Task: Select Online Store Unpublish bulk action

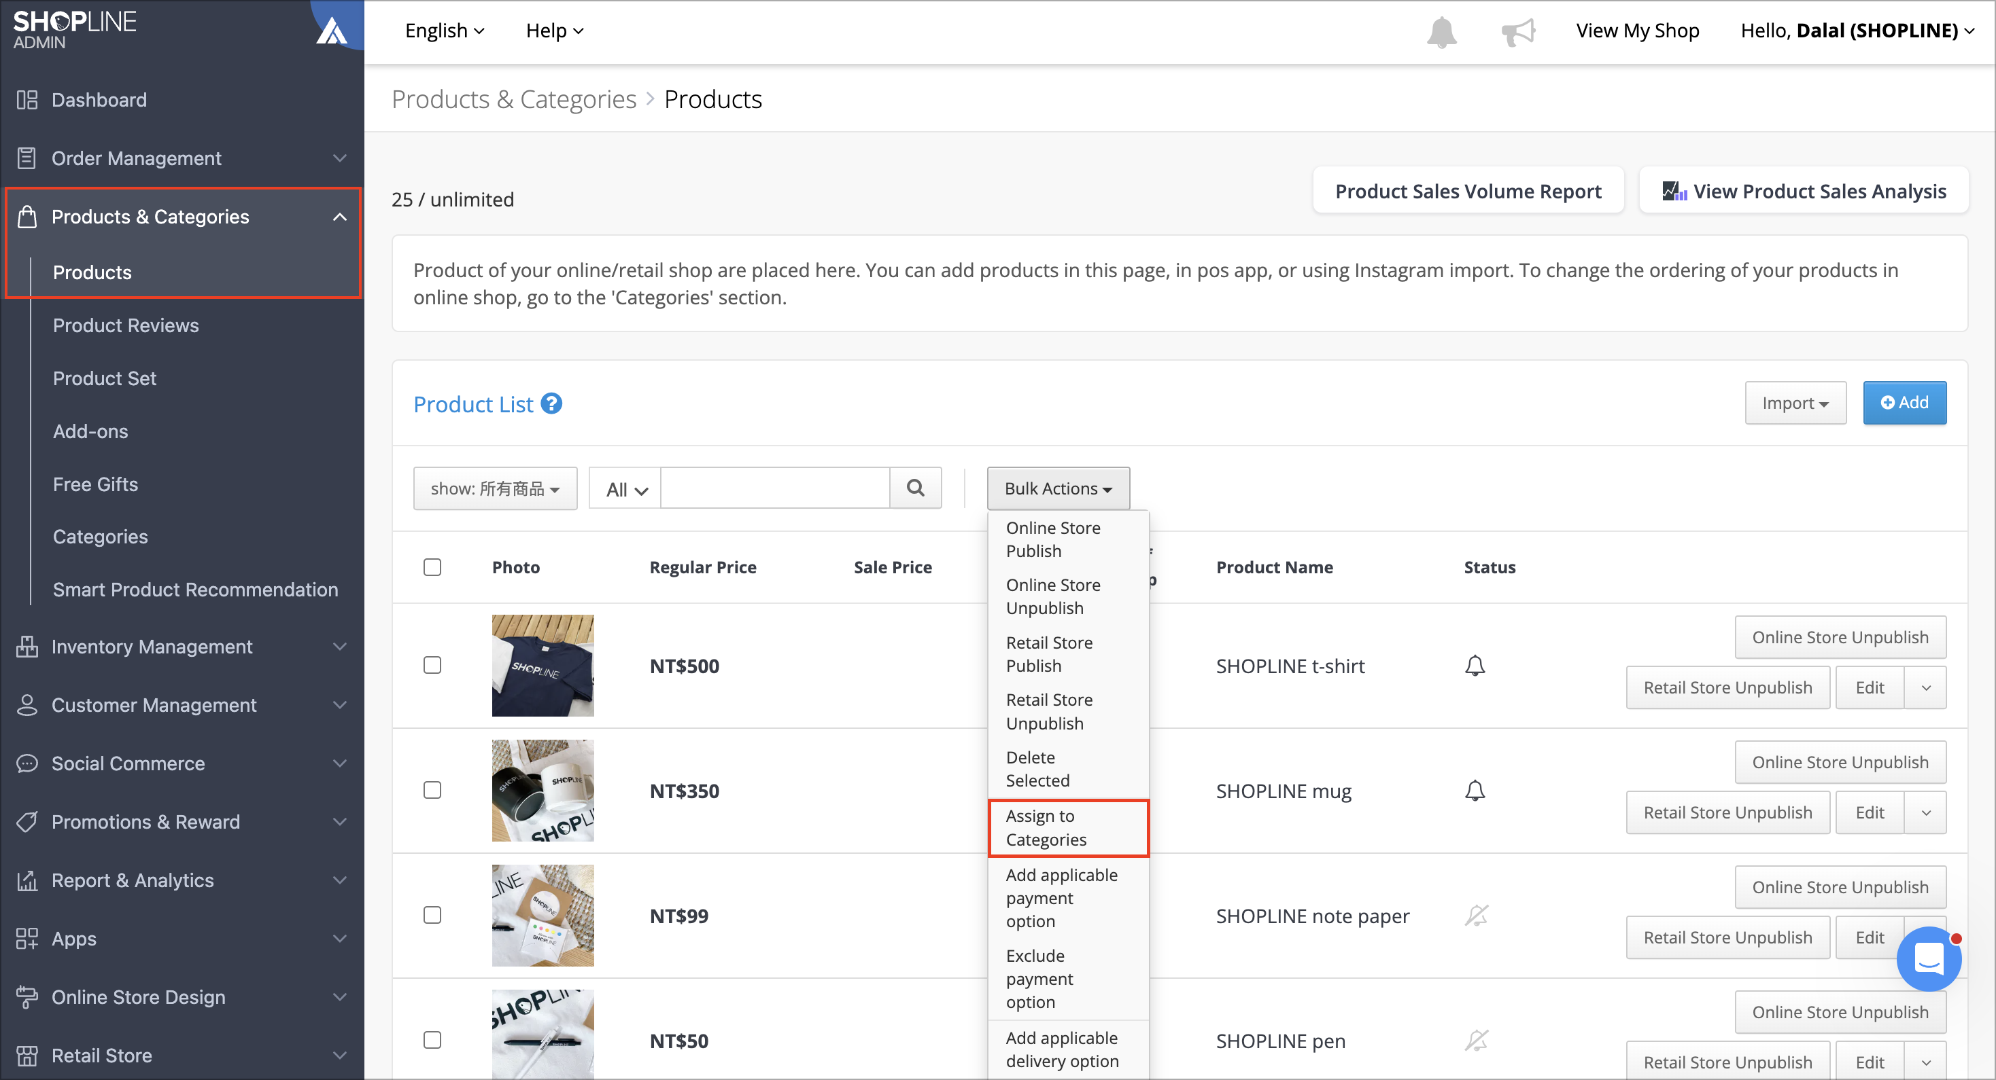Action: coord(1069,596)
